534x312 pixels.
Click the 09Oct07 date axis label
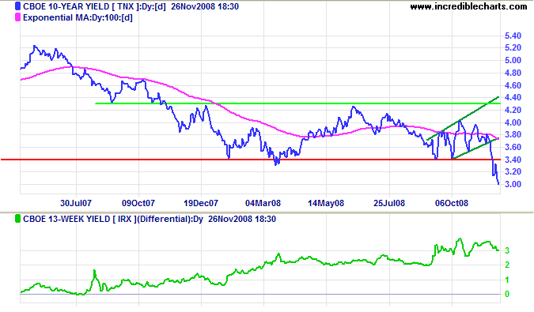(138, 203)
